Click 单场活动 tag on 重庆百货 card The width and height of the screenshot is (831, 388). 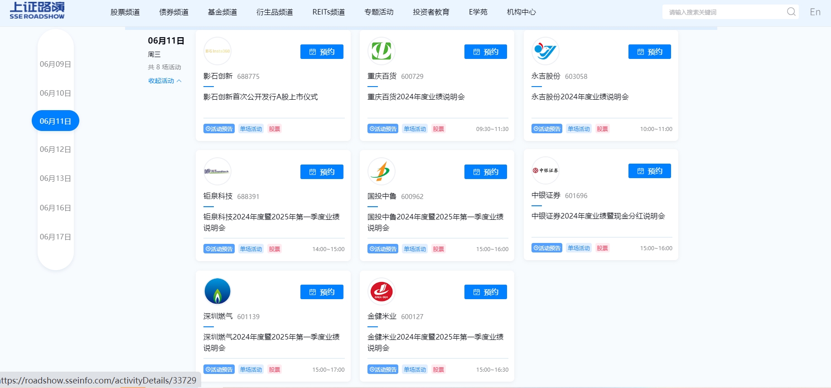click(x=415, y=129)
